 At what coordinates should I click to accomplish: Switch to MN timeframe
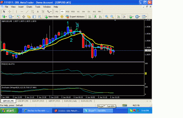point(100,11)
